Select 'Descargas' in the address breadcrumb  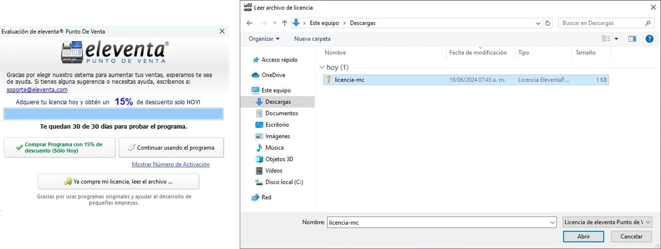click(x=363, y=23)
